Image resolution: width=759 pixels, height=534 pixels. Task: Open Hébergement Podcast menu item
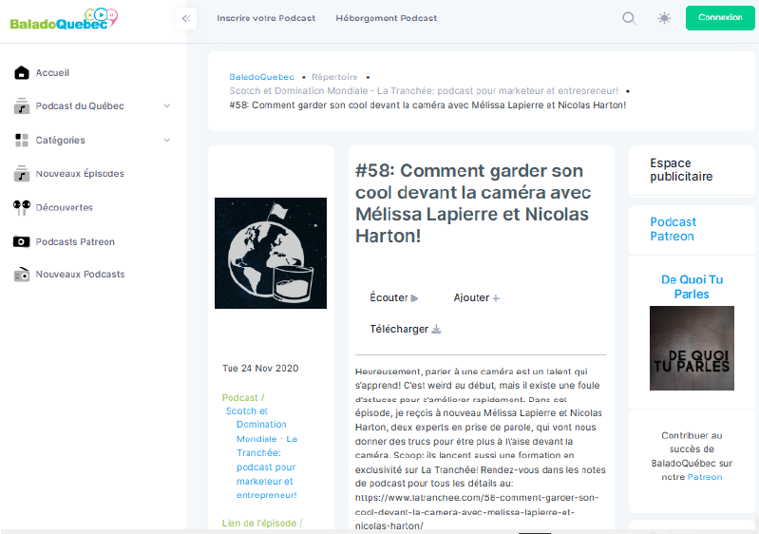click(387, 18)
